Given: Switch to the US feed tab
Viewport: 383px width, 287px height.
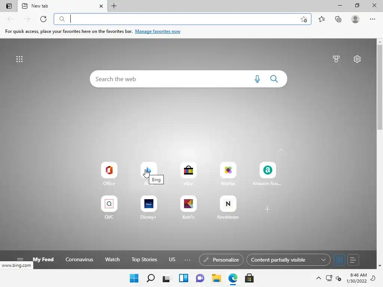Looking at the screenshot, I should click(172, 259).
